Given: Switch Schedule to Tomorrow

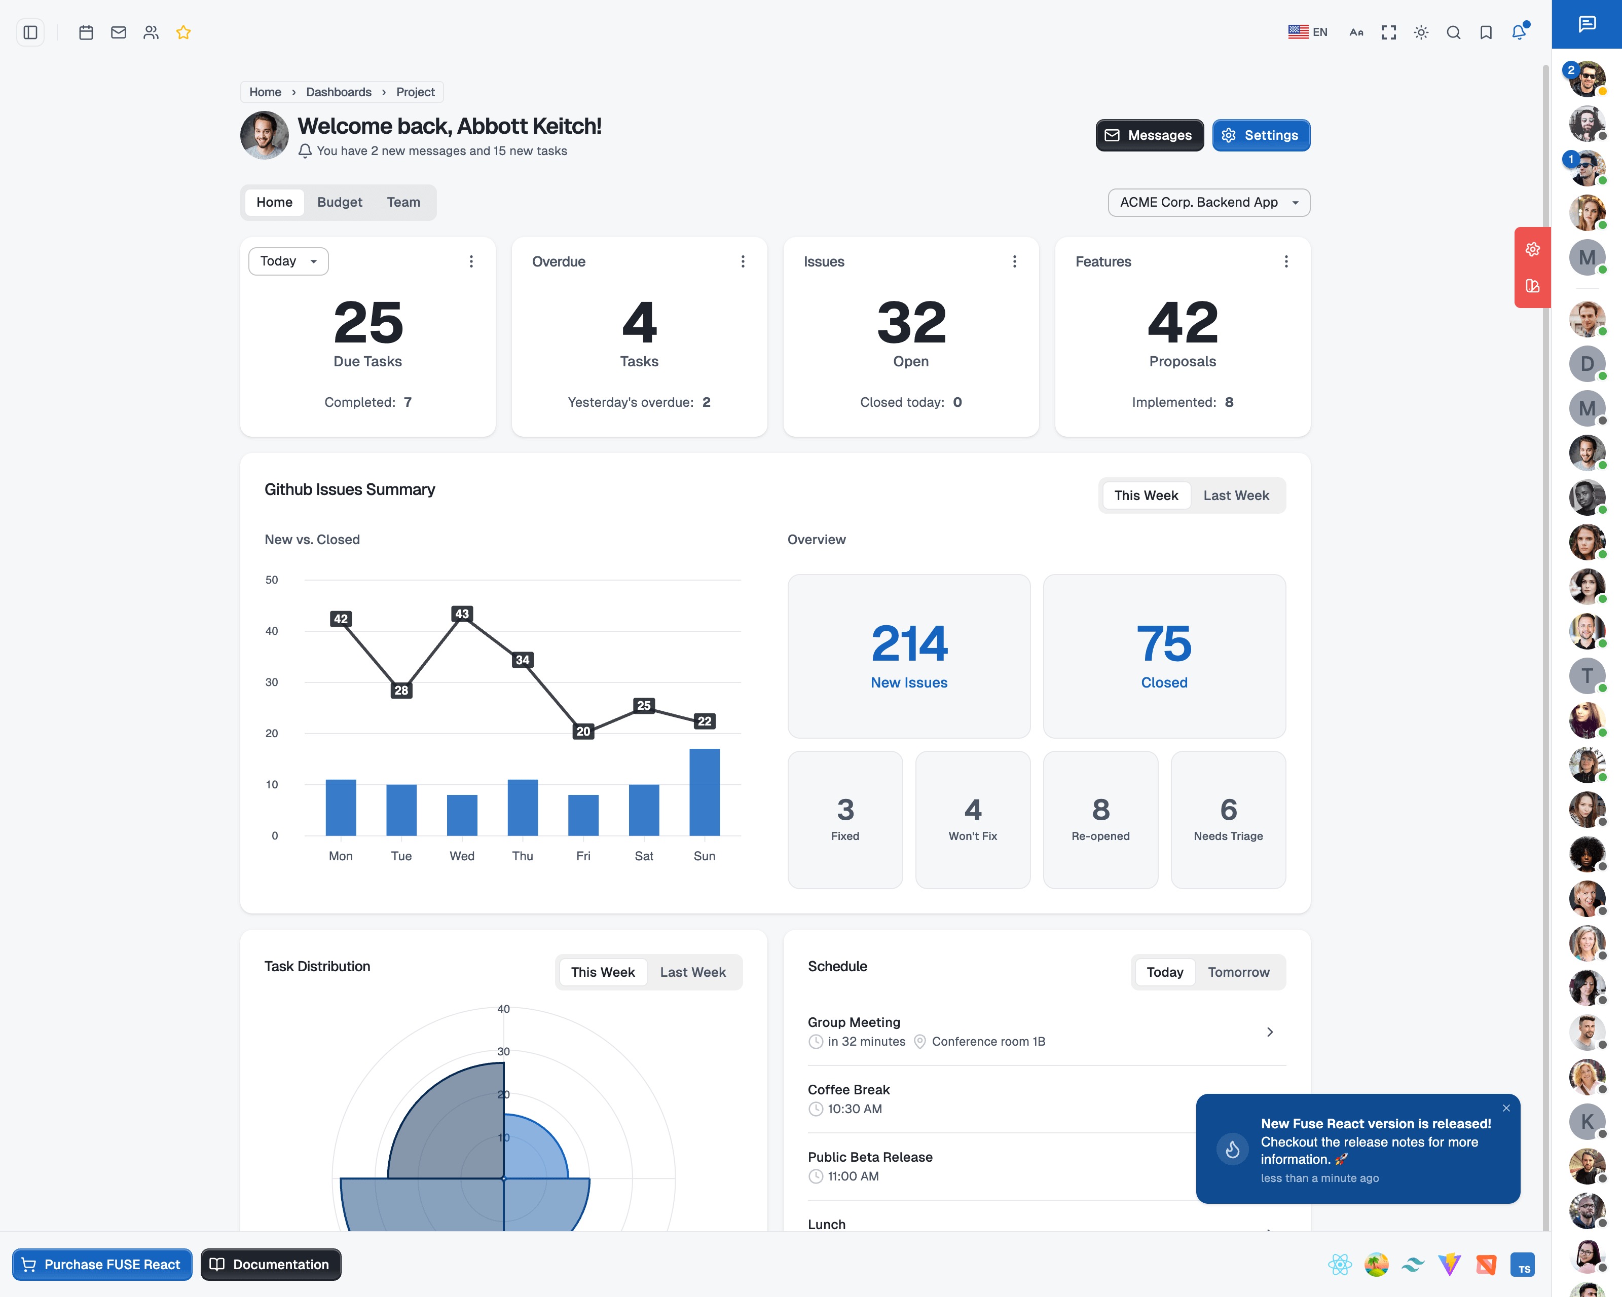Looking at the screenshot, I should click(x=1238, y=972).
